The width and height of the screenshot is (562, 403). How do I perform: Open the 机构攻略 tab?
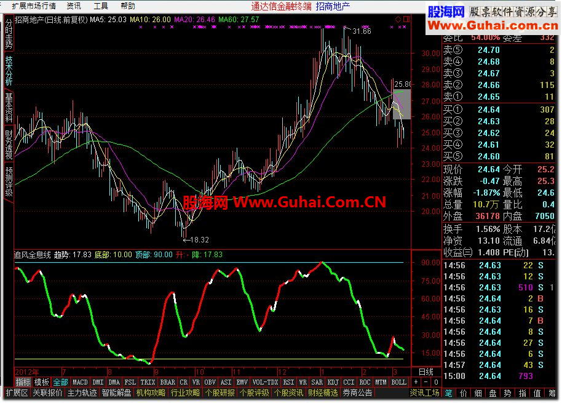coord(151,393)
